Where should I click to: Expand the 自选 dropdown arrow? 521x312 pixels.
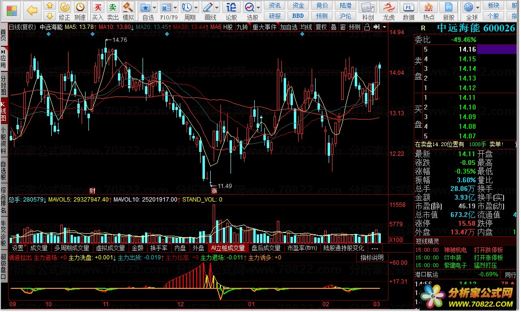click(154, 8)
